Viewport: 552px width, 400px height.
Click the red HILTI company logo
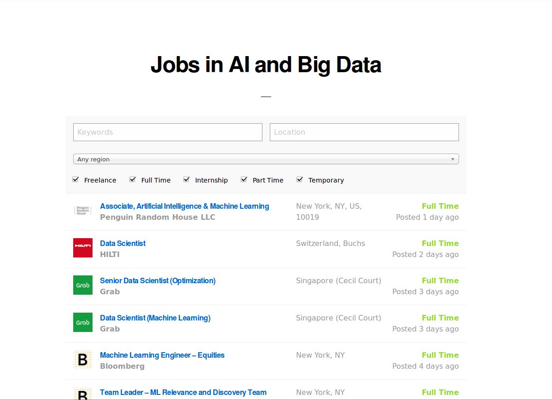click(x=82, y=248)
